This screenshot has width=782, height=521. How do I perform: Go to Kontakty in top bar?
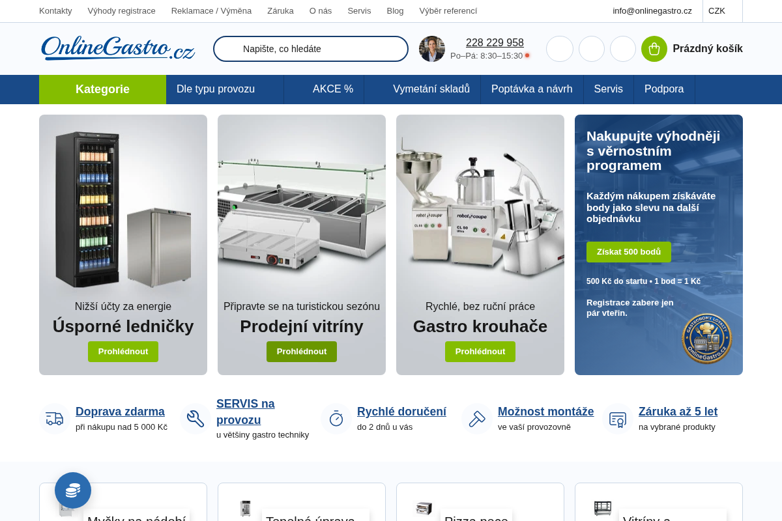coord(55,11)
